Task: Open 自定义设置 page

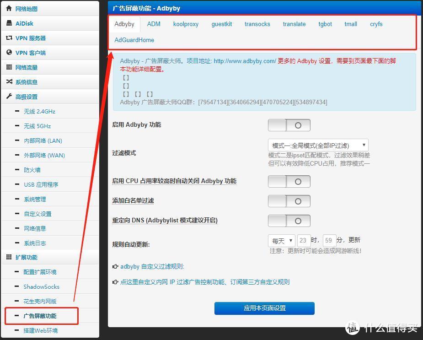Action: coord(37,214)
